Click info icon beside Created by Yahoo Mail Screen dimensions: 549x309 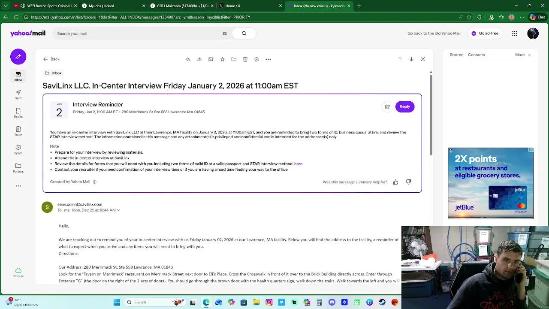tap(95, 182)
